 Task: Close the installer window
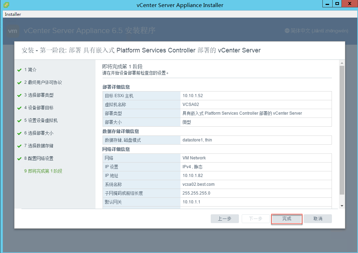(350, 4)
